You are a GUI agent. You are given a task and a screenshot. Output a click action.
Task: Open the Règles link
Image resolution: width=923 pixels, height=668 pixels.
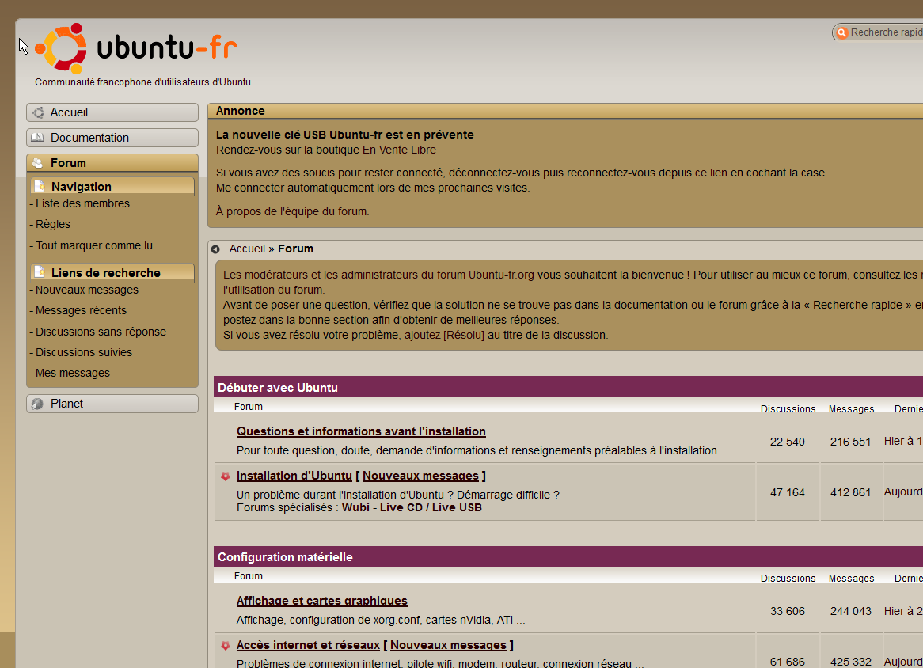[x=53, y=224]
